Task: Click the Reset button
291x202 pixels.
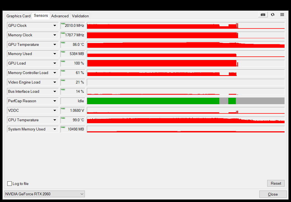Action: (x=276, y=183)
